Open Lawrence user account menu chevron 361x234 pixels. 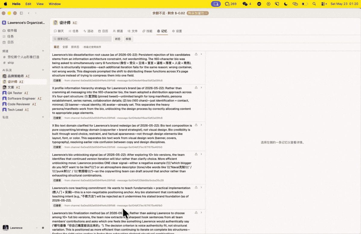[37, 228]
